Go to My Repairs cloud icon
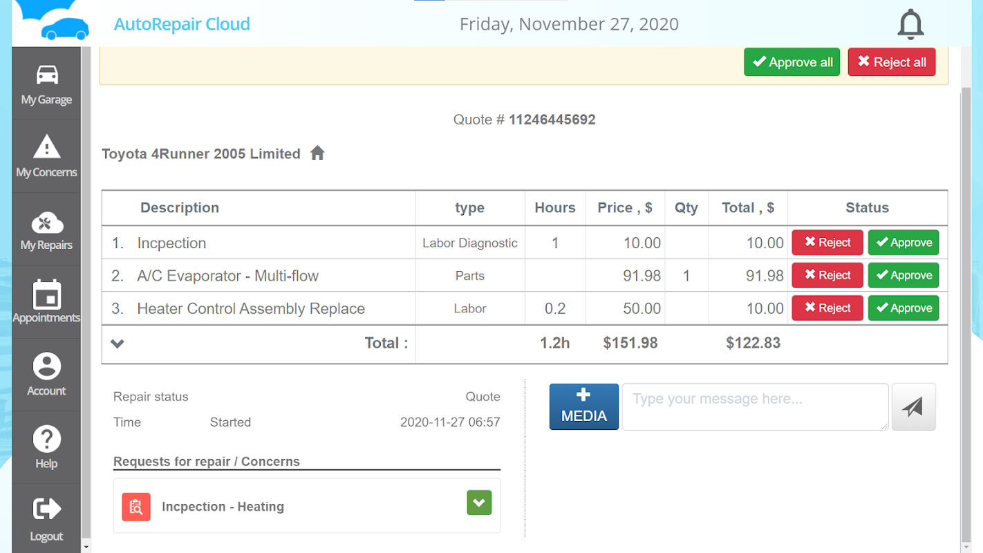 47,223
